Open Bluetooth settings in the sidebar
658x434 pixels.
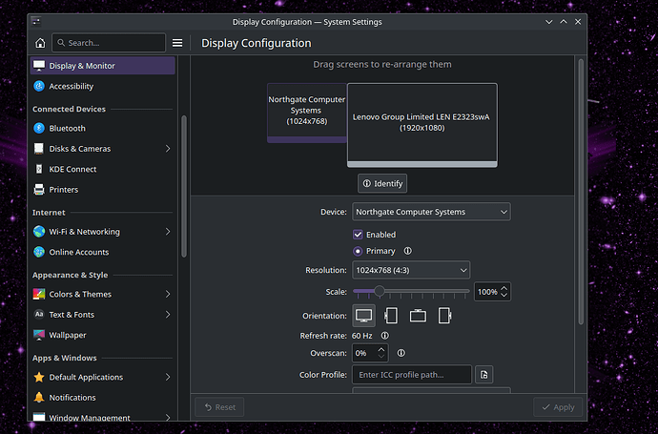(68, 128)
